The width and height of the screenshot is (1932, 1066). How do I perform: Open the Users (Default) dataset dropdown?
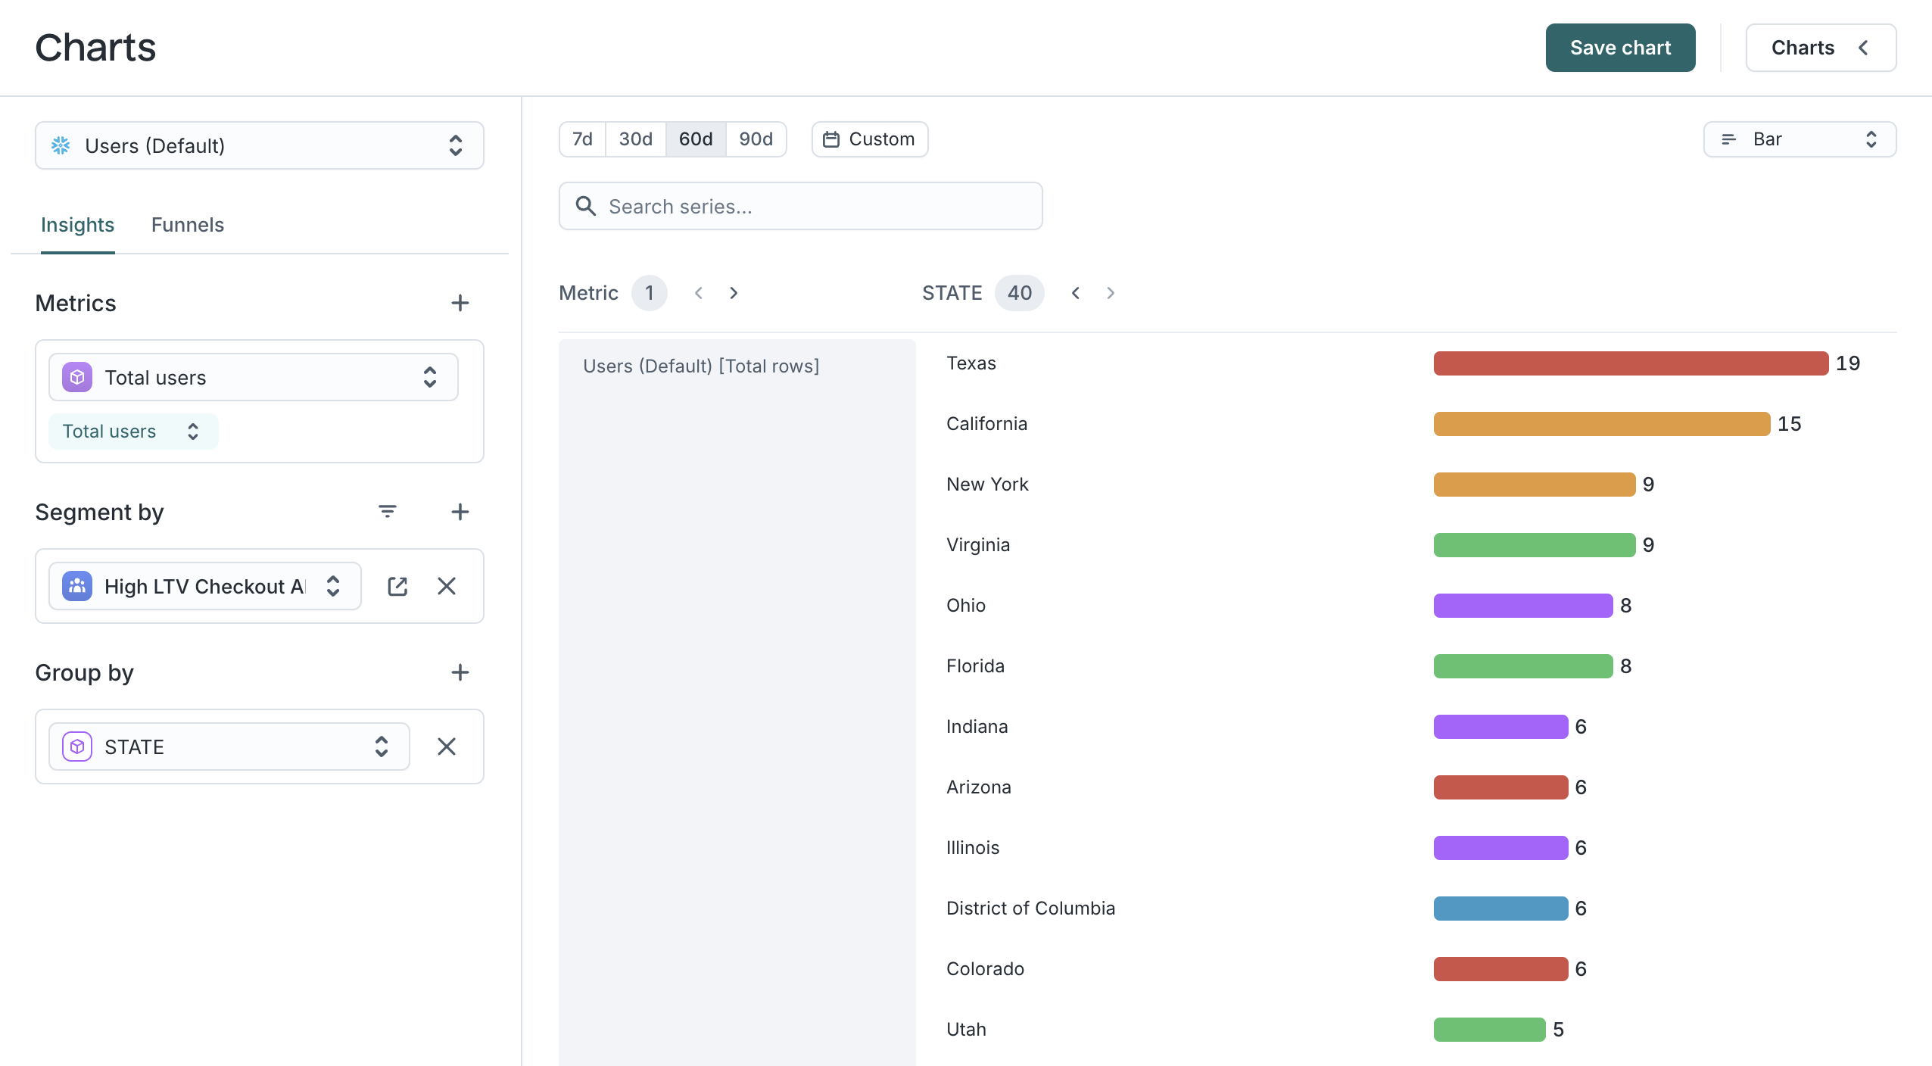(260, 145)
